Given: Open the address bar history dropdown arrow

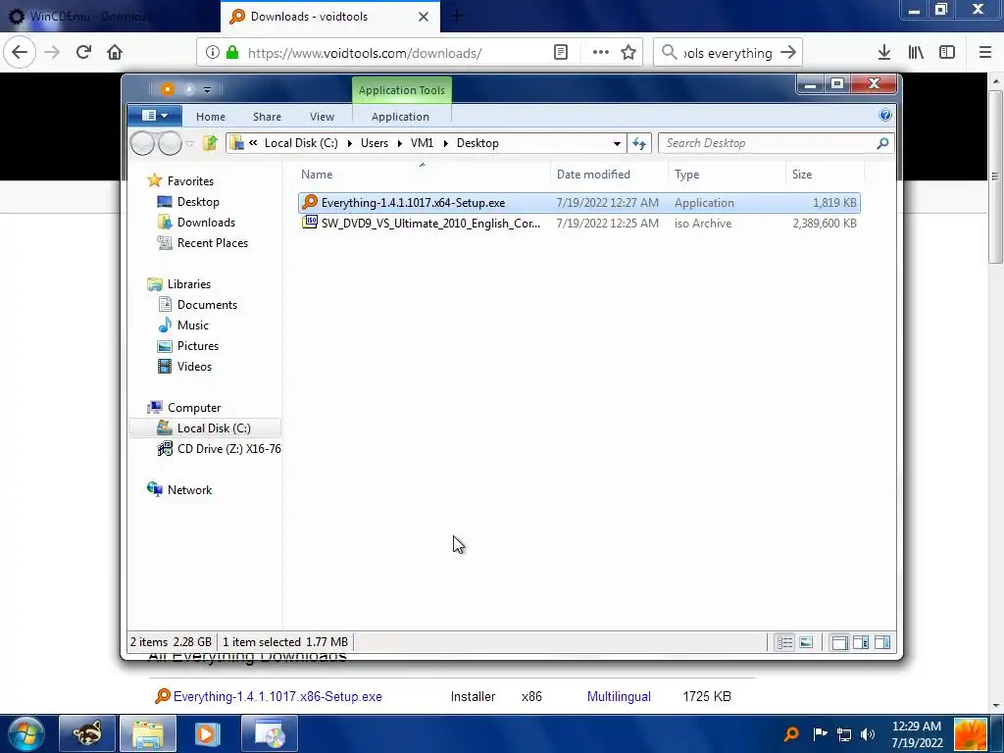Looking at the screenshot, I should tap(617, 143).
